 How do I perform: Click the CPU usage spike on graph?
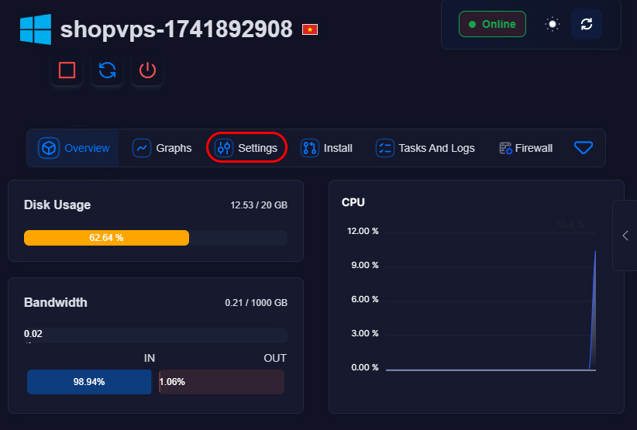(594, 310)
